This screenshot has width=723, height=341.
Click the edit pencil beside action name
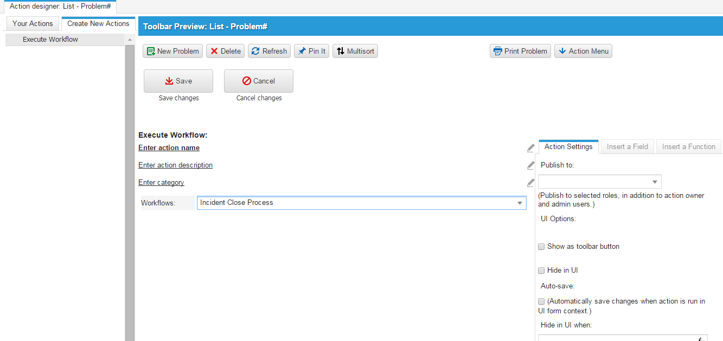pos(530,147)
